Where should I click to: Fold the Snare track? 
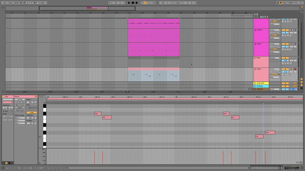click(x=255, y=30)
